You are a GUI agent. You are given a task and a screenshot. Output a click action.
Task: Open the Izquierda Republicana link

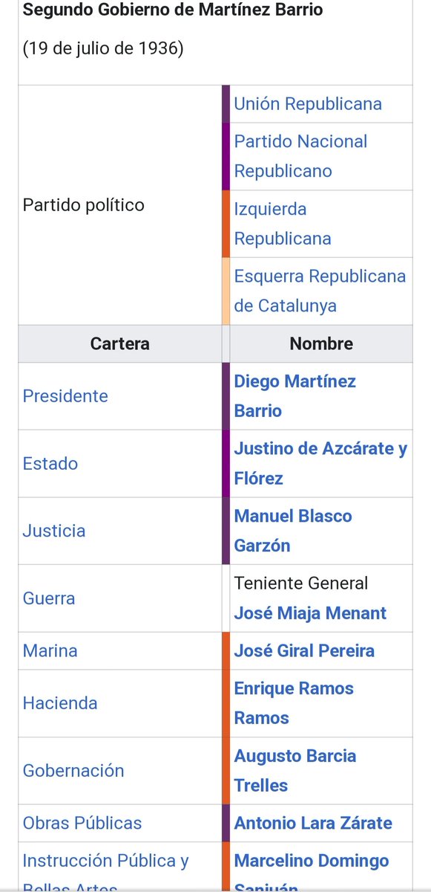283,224
